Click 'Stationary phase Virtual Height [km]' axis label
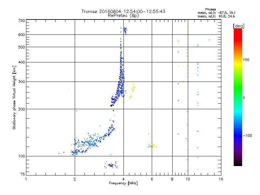The image size is (260, 195). pos(14,97)
